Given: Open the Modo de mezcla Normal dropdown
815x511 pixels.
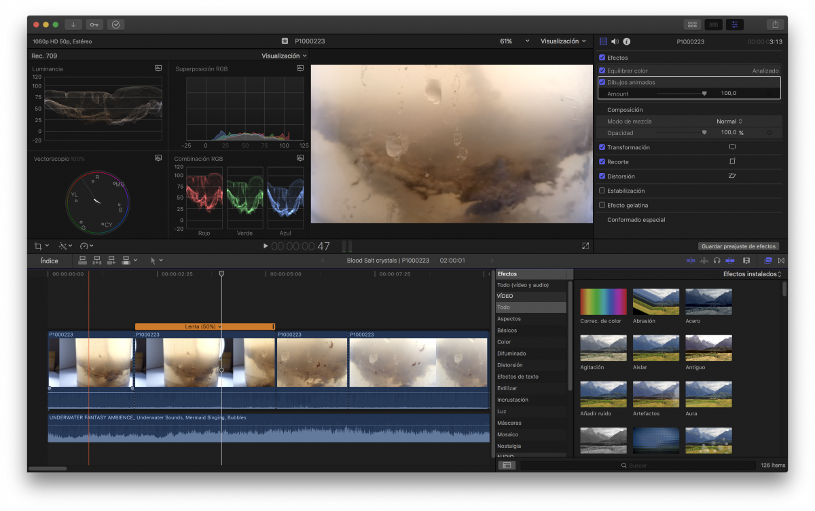Looking at the screenshot, I should (x=729, y=121).
